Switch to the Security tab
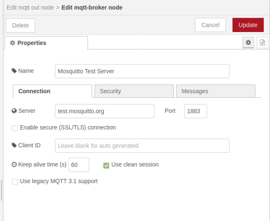This screenshot has height=221, width=270. click(133, 91)
